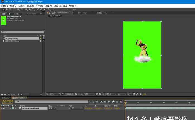Select the Rotation tool

coord(15,9)
